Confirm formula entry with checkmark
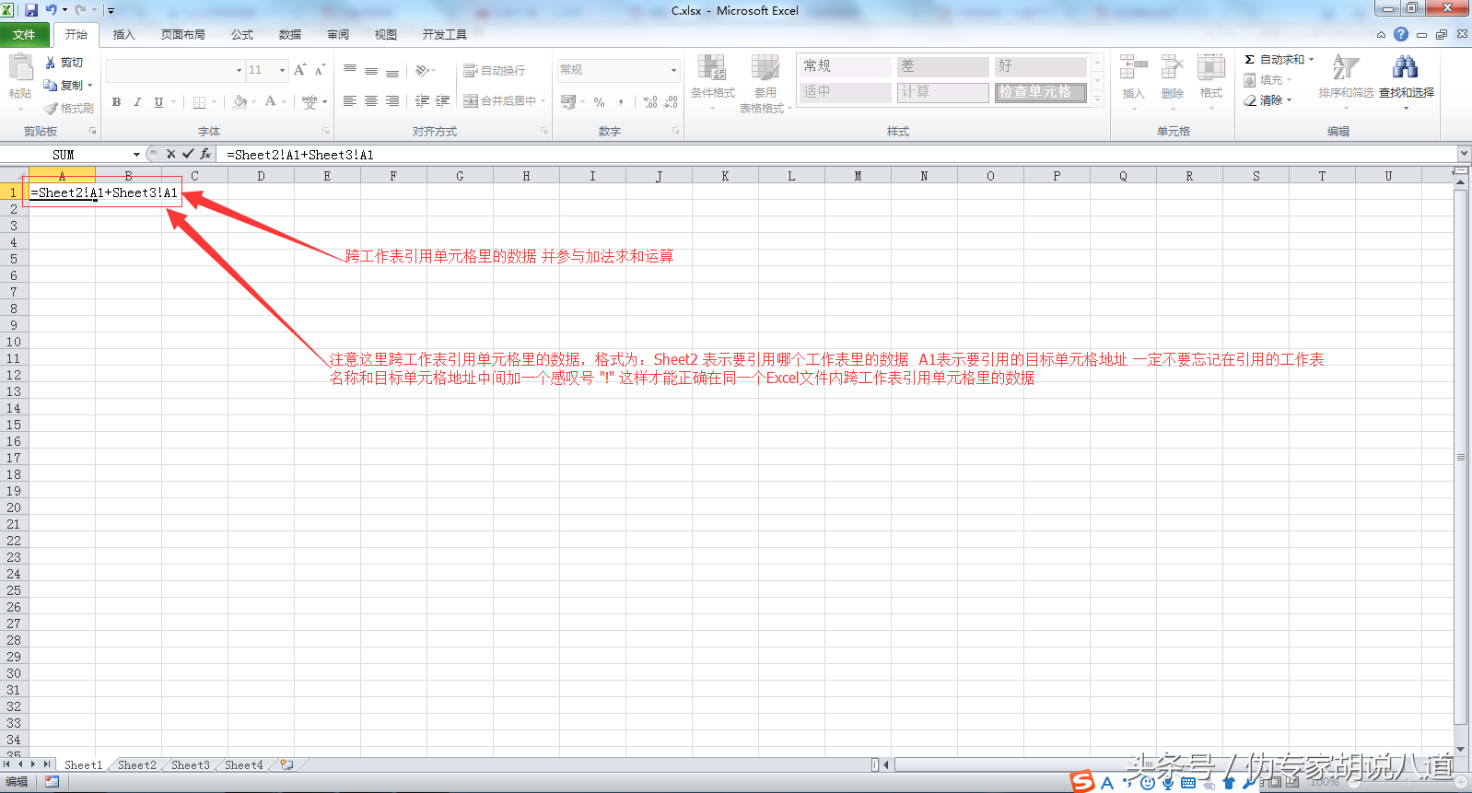 (188, 154)
